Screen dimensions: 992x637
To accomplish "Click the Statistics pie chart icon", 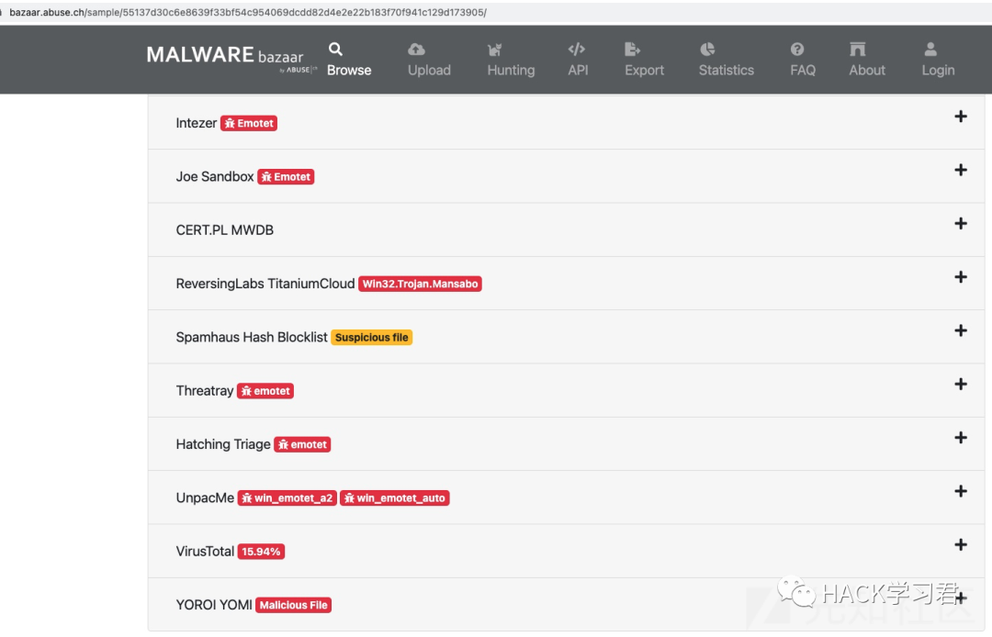I will pos(707,50).
